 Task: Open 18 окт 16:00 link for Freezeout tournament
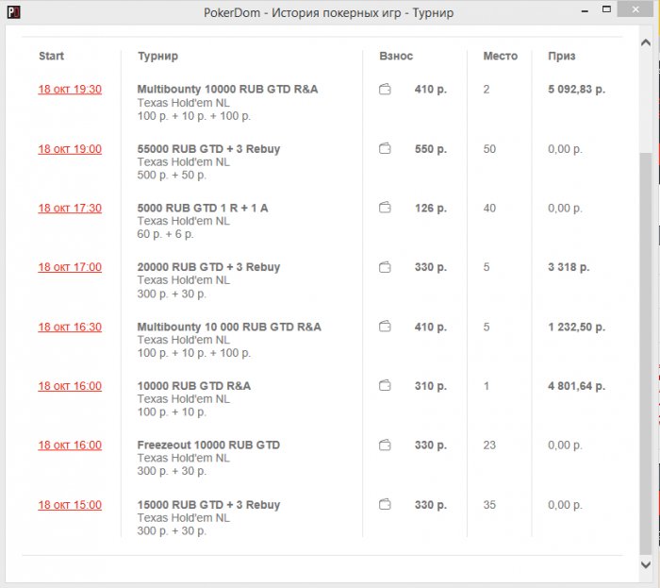70,445
